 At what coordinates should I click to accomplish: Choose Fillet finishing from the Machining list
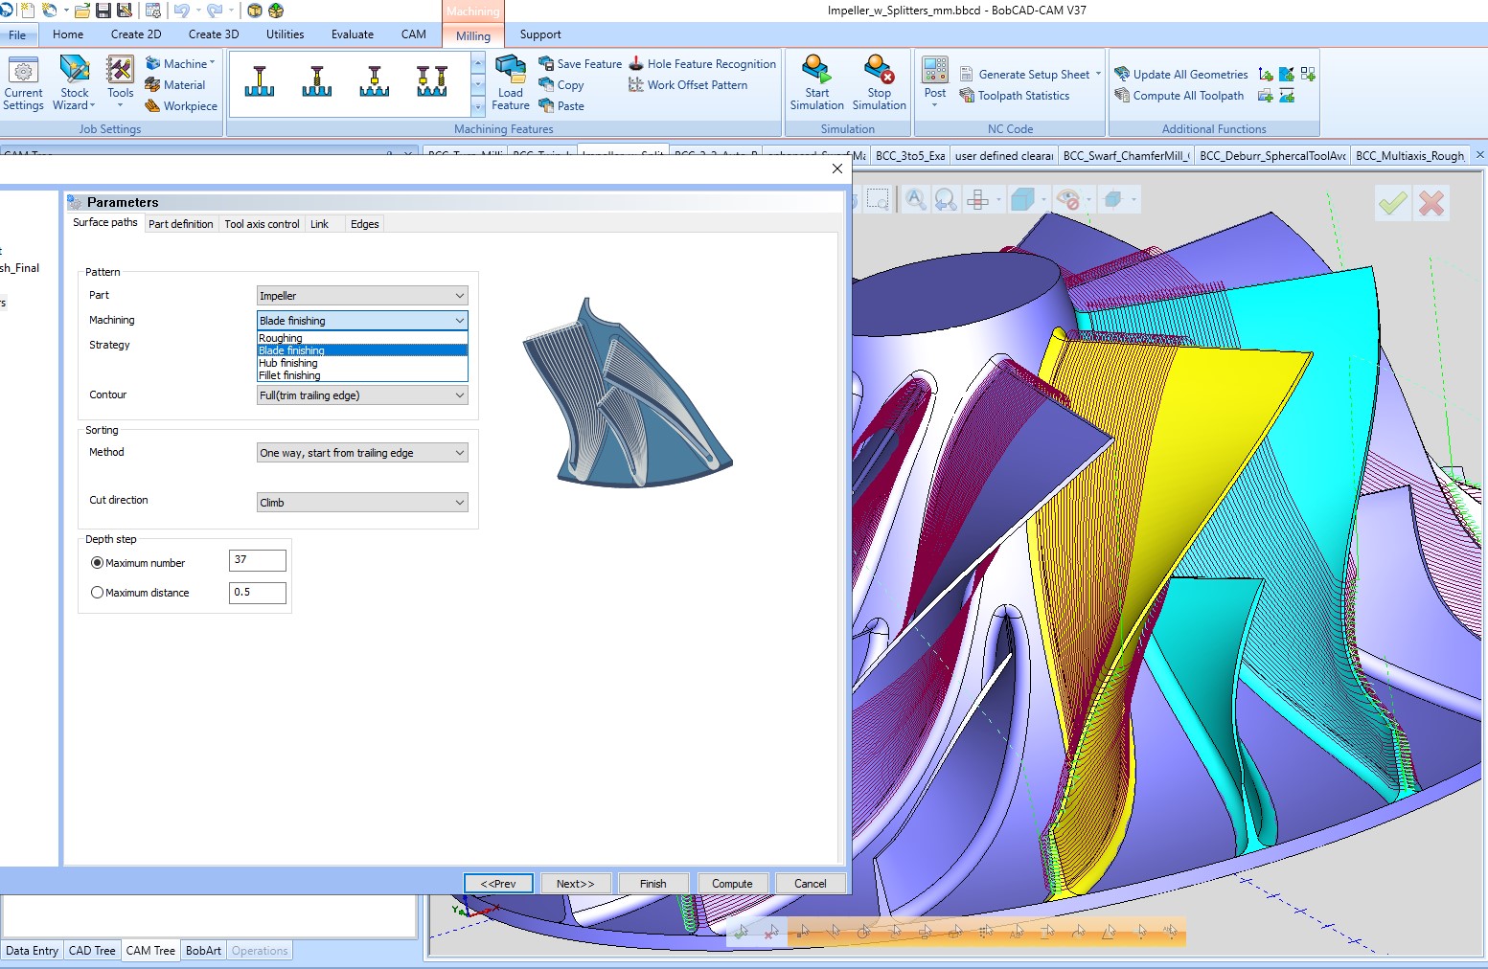[362, 375]
